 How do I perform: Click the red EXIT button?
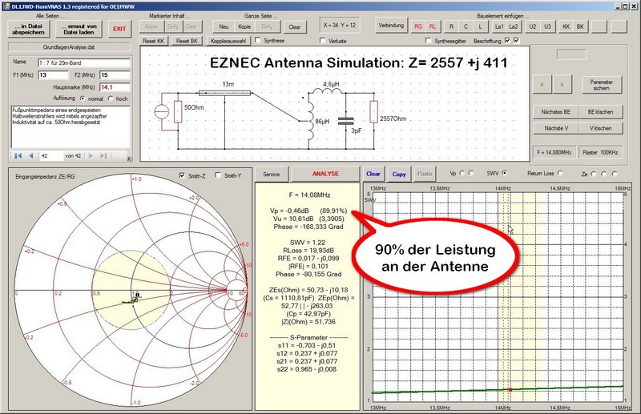click(119, 29)
